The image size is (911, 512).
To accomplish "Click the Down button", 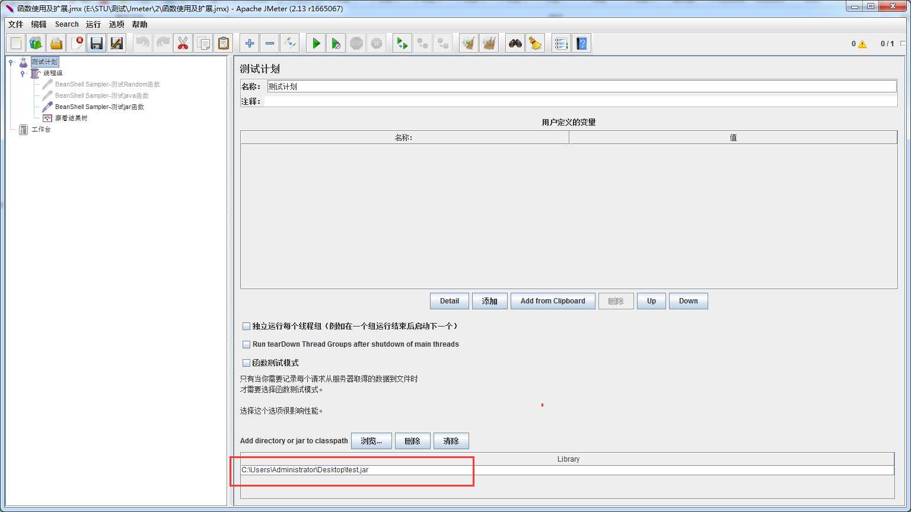I will (x=689, y=301).
